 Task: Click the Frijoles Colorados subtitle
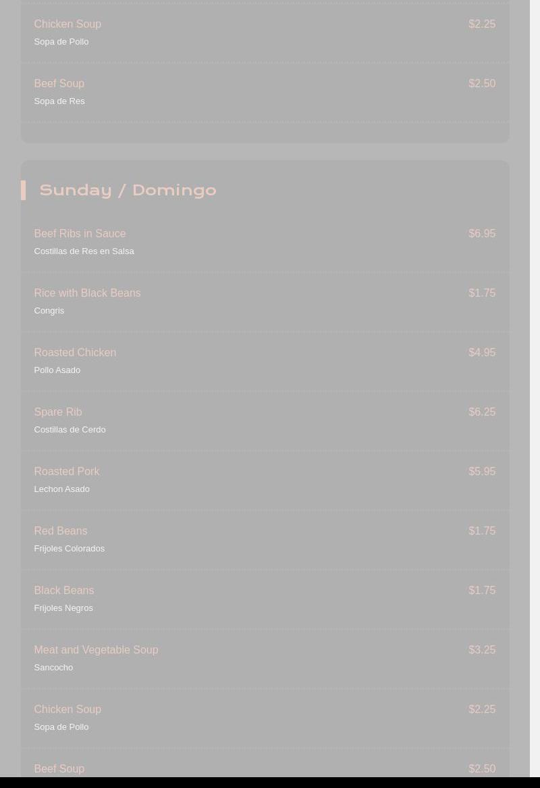69,549
